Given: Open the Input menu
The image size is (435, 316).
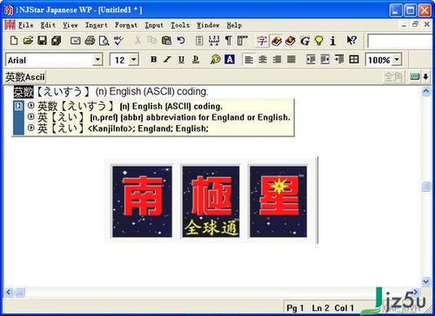Looking at the screenshot, I should pyautogui.click(x=154, y=25).
